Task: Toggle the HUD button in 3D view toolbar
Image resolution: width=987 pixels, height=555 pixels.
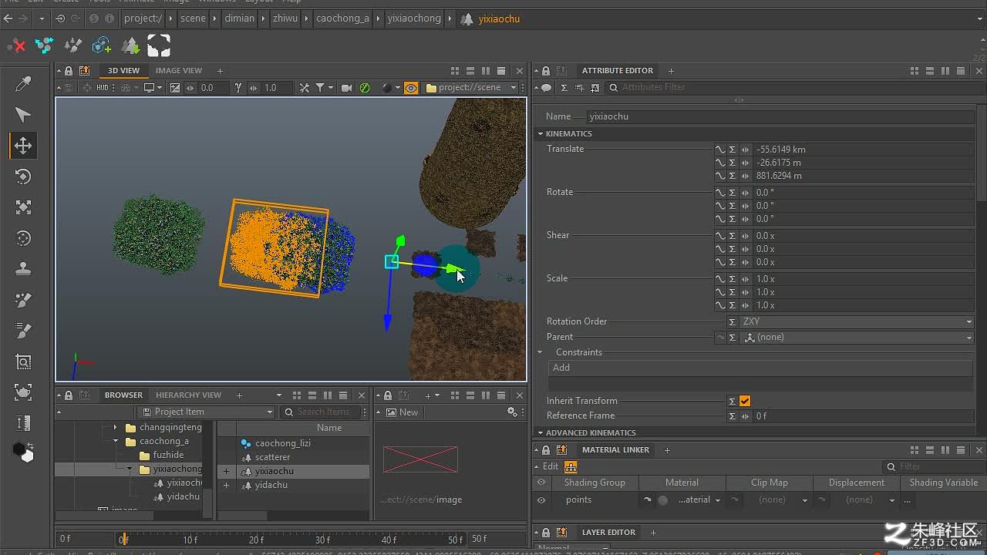Action: click(x=103, y=88)
